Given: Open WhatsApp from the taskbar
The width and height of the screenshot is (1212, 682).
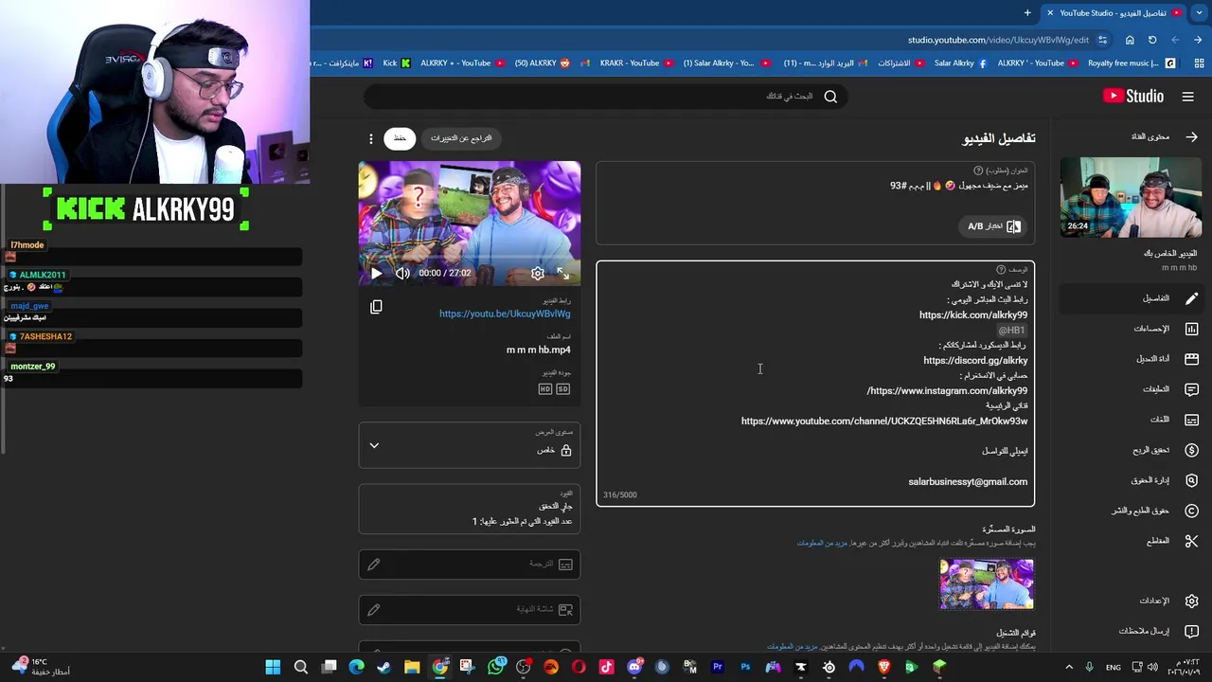Looking at the screenshot, I should (x=496, y=667).
